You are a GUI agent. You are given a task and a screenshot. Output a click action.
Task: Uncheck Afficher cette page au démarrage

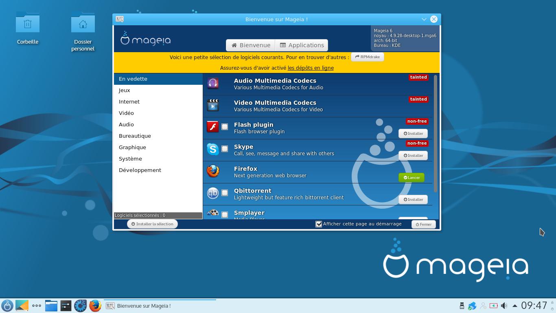click(x=319, y=224)
